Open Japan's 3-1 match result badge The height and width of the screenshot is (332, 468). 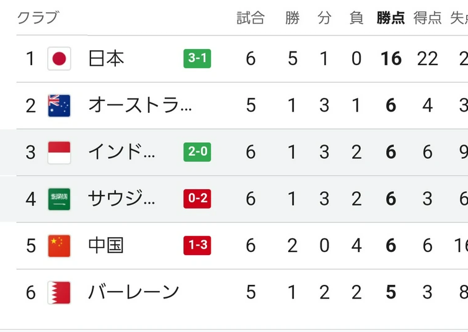point(197,59)
